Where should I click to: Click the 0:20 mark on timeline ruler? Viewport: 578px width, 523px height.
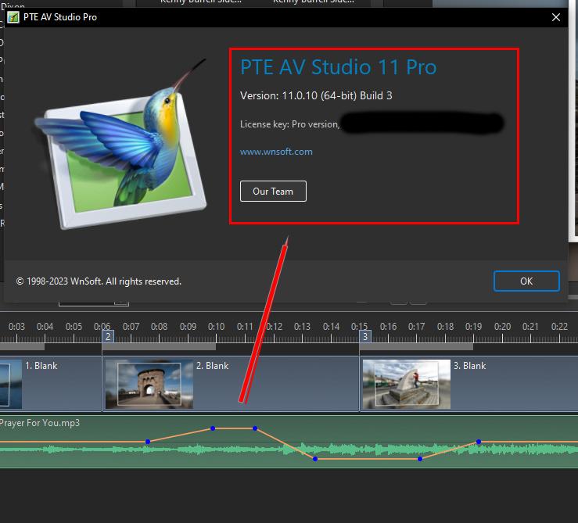tap(502, 326)
